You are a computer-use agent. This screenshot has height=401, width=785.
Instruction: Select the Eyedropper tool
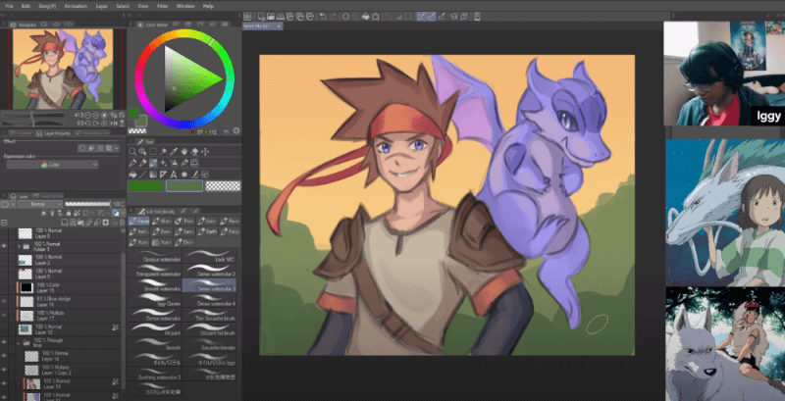174,152
